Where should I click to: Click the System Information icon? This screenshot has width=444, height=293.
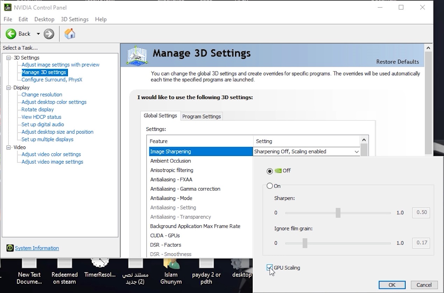(x=10, y=248)
